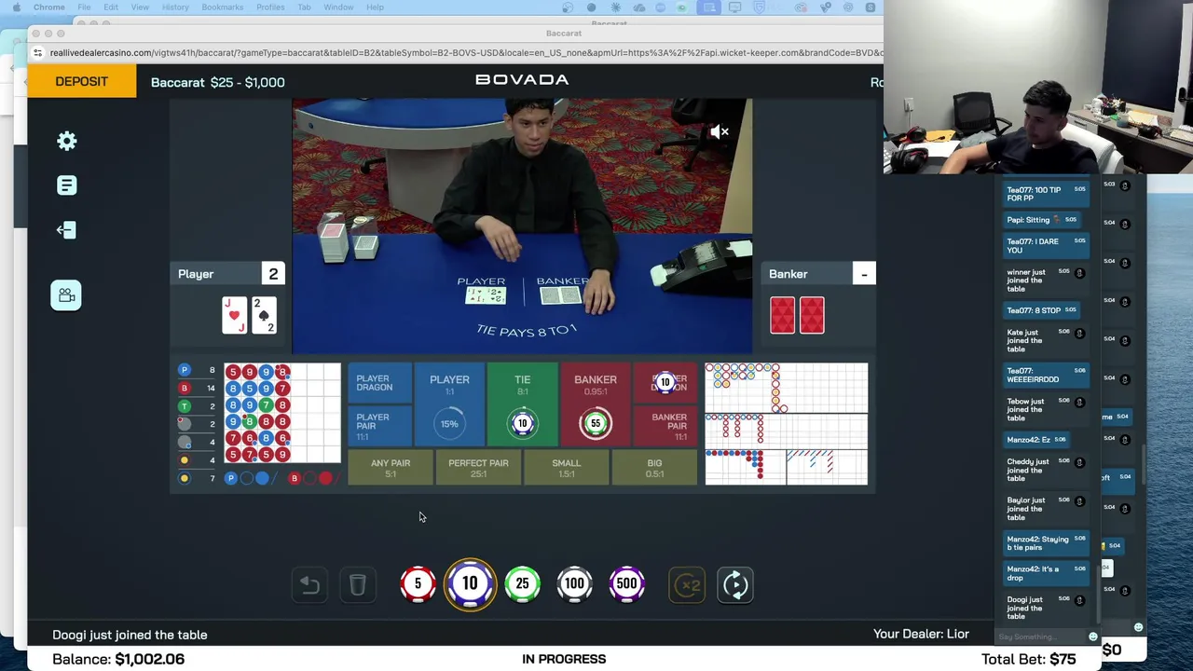Viewport: 1193px width, 671px height.
Task: Open the File menu
Action: (x=84, y=7)
